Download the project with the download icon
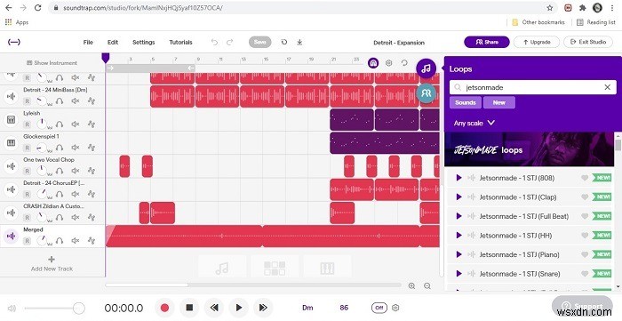 [x=300, y=42]
